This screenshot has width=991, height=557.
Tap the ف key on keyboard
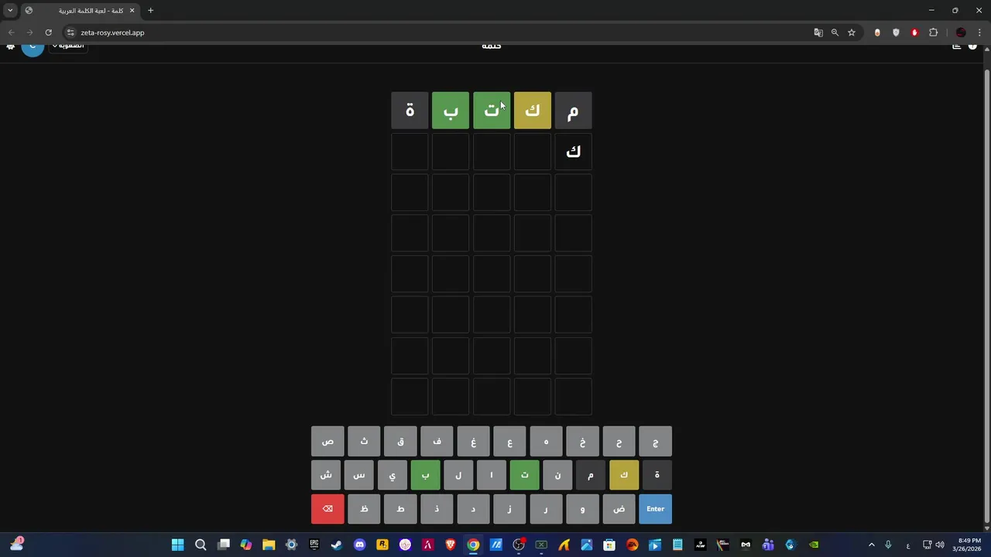pos(437,442)
